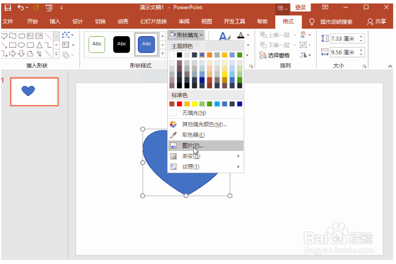Screen dimensions: 396x264
Task: Open rotate objects dropdown icon
Action: (305, 55)
